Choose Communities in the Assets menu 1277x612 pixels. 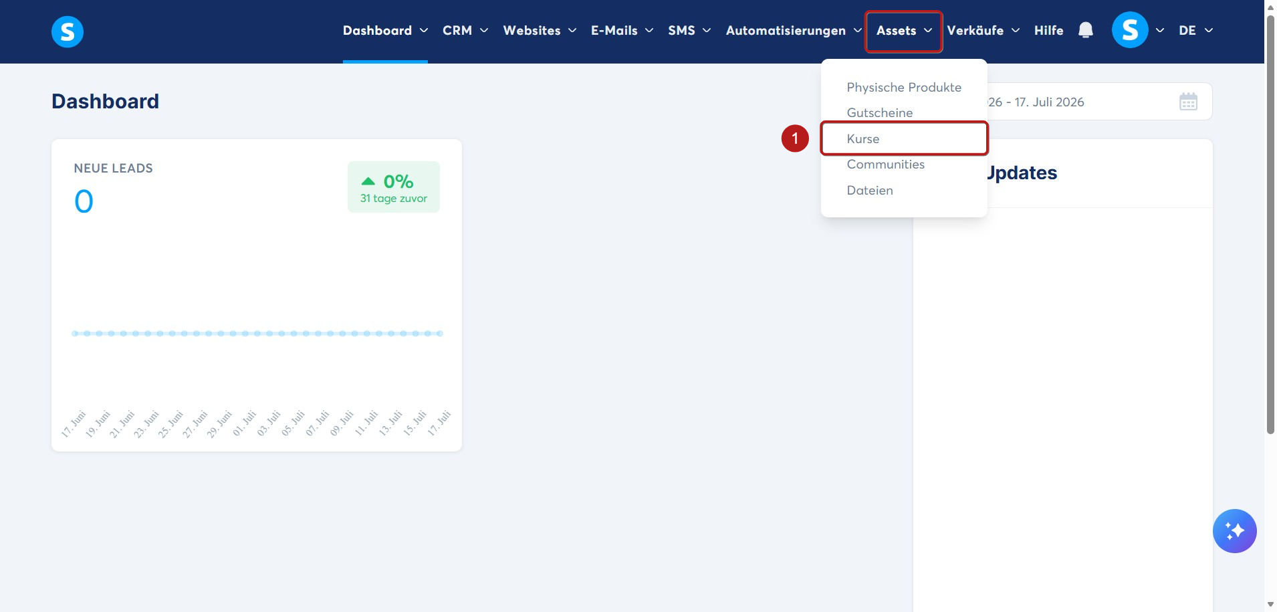click(x=885, y=164)
